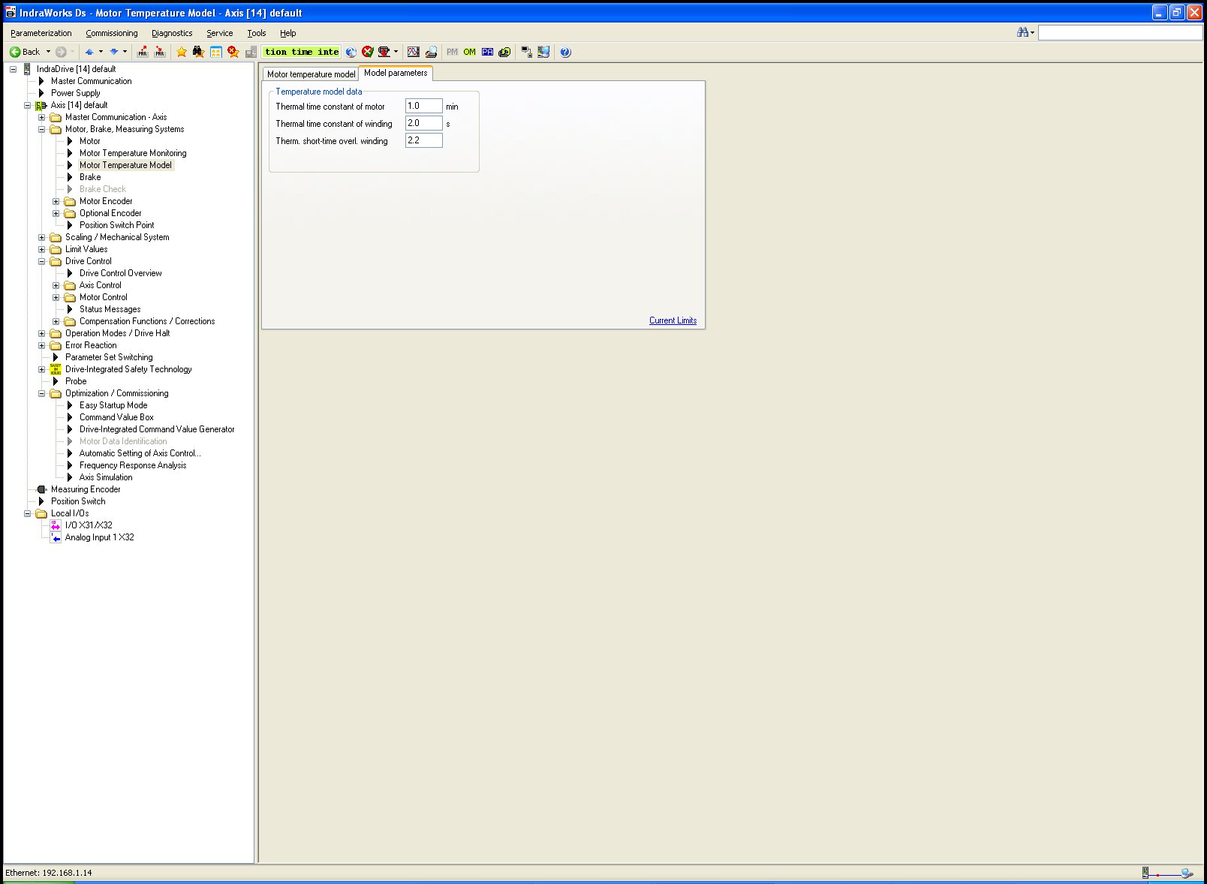Screen dimensions: 1207x884
Task: Switch to Motor temperature model tab
Action: click(311, 74)
